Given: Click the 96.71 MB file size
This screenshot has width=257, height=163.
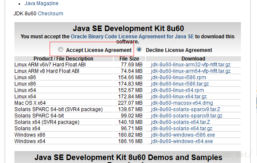Looking at the screenshot, I should [132, 129].
